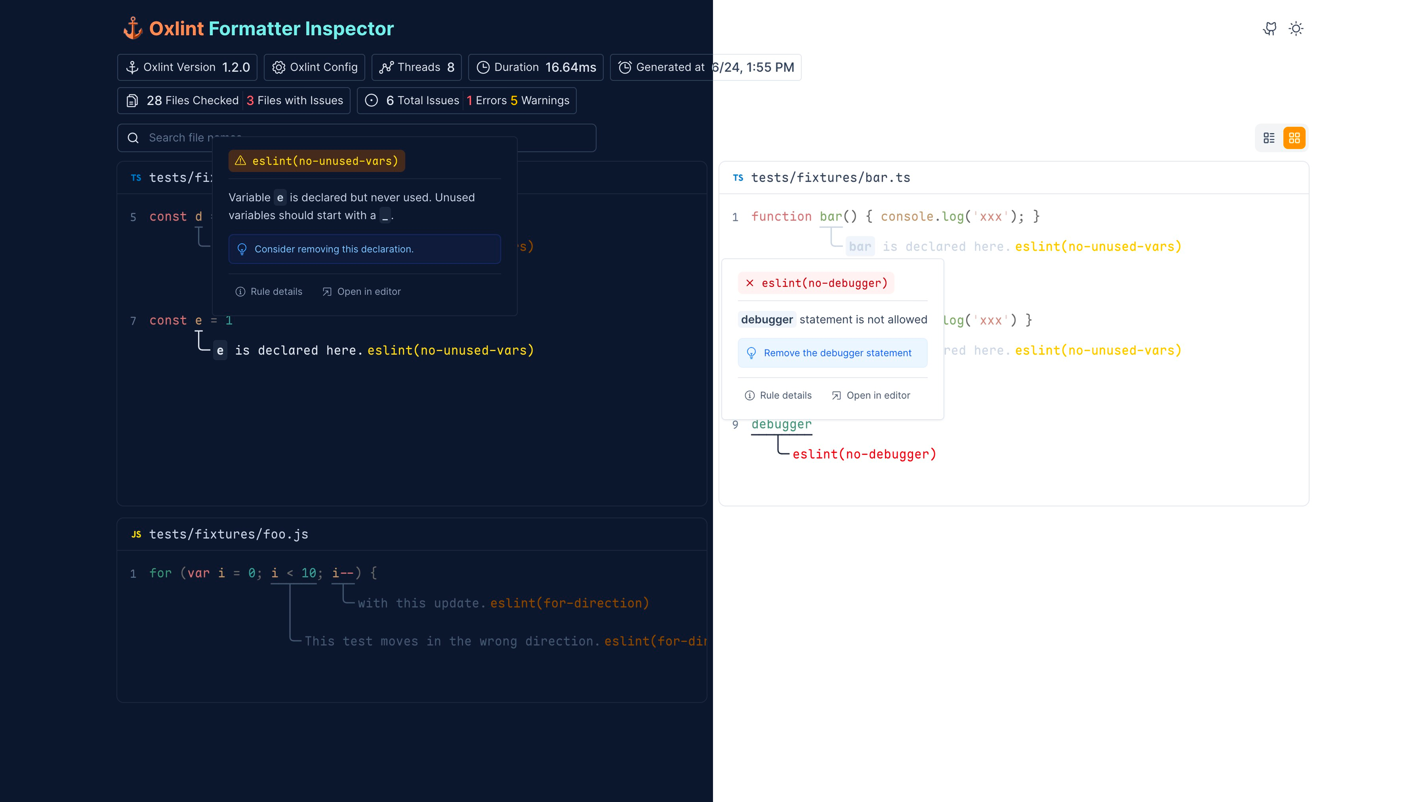
Task: Click the red eslint(no-debugger) popup badge
Action: click(x=816, y=284)
